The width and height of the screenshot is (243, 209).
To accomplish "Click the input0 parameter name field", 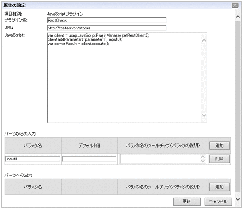I will (33, 159).
